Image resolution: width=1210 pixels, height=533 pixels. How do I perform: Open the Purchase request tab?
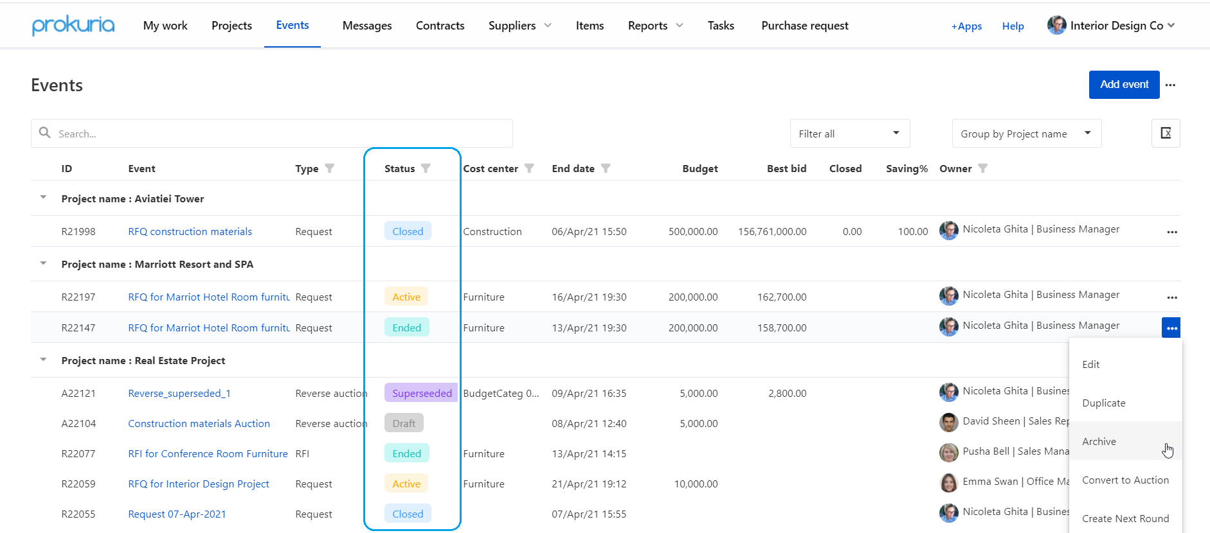[x=805, y=26]
